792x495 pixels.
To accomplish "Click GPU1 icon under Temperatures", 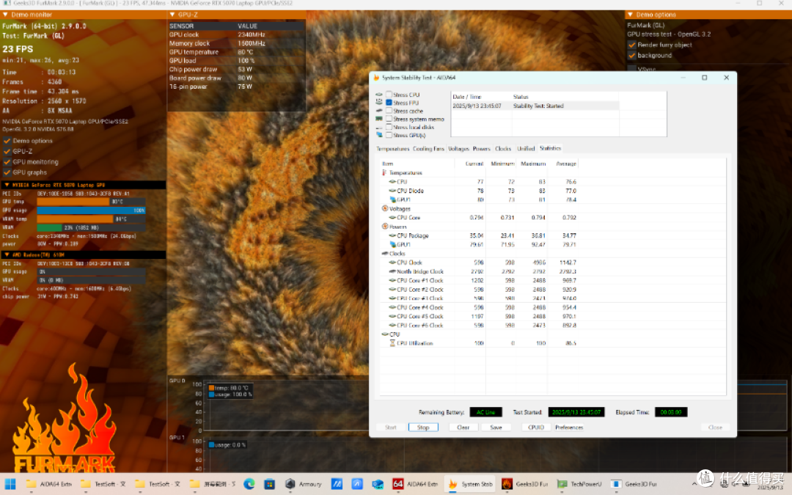I will coord(393,199).
